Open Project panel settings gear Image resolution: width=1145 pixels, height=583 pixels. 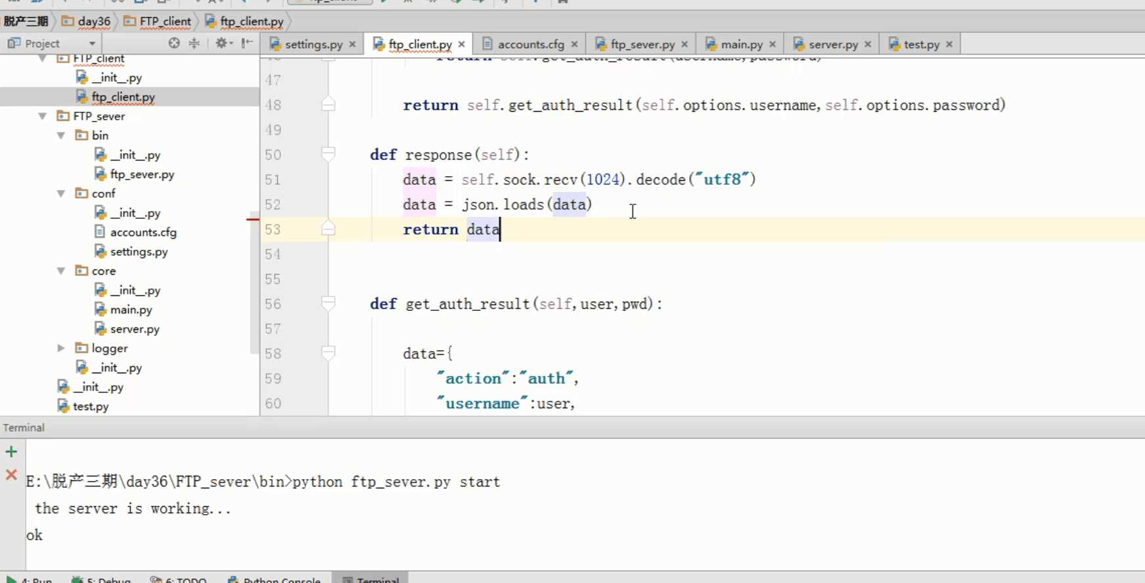coord(222,43)
